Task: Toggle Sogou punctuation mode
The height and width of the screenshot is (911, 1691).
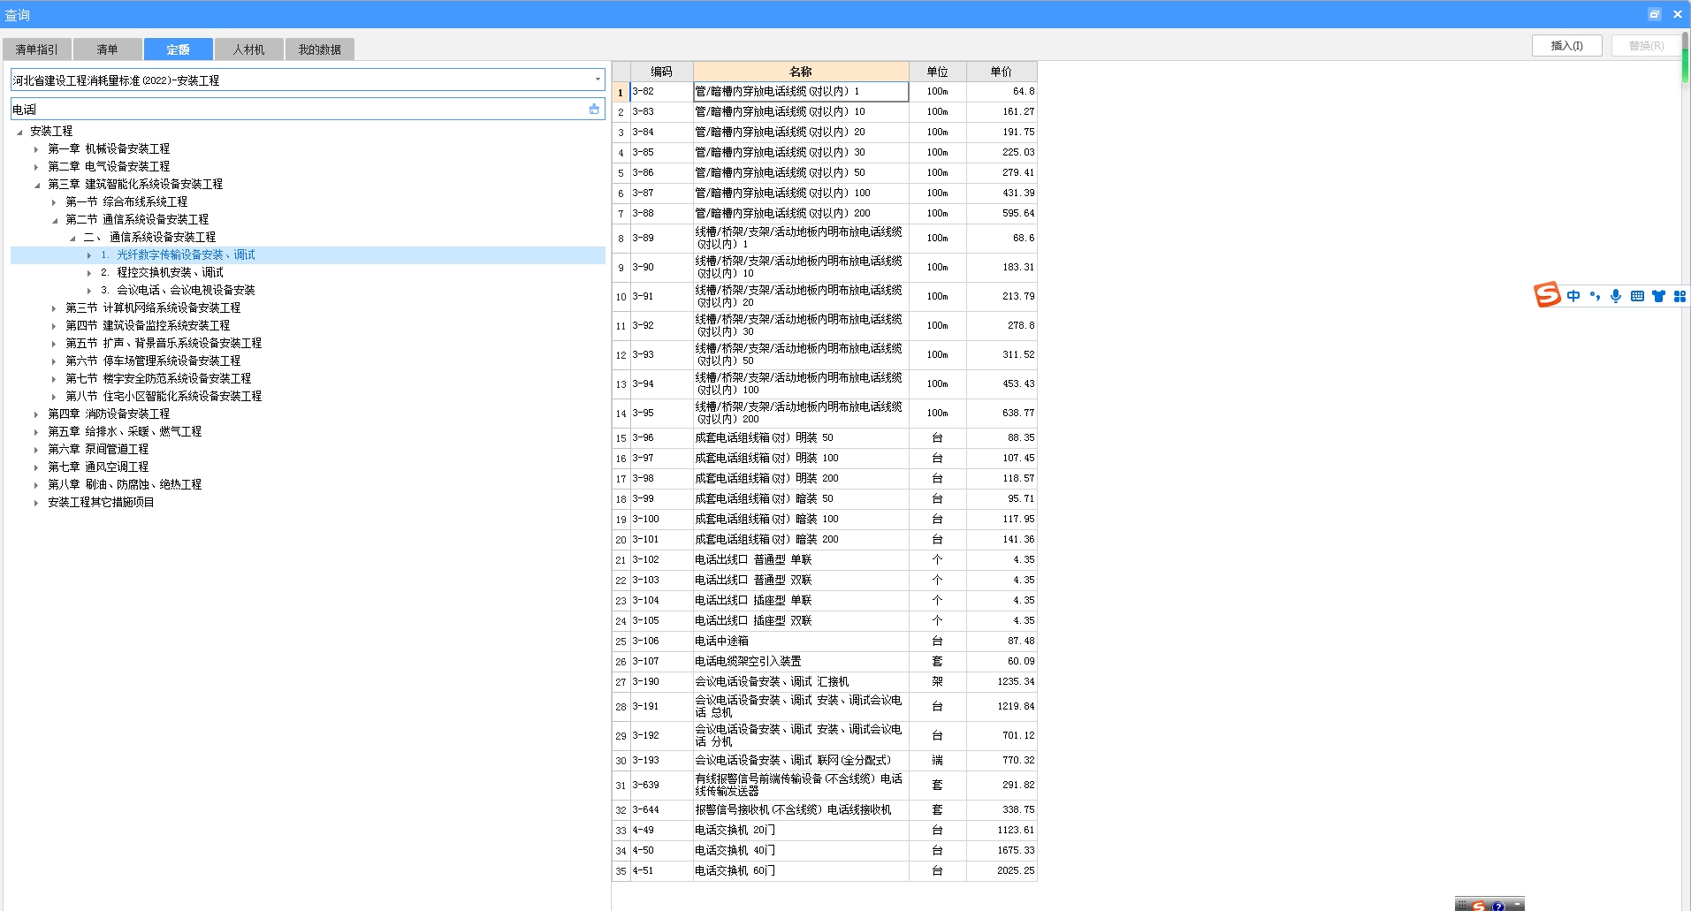Action: point(1595,297)
